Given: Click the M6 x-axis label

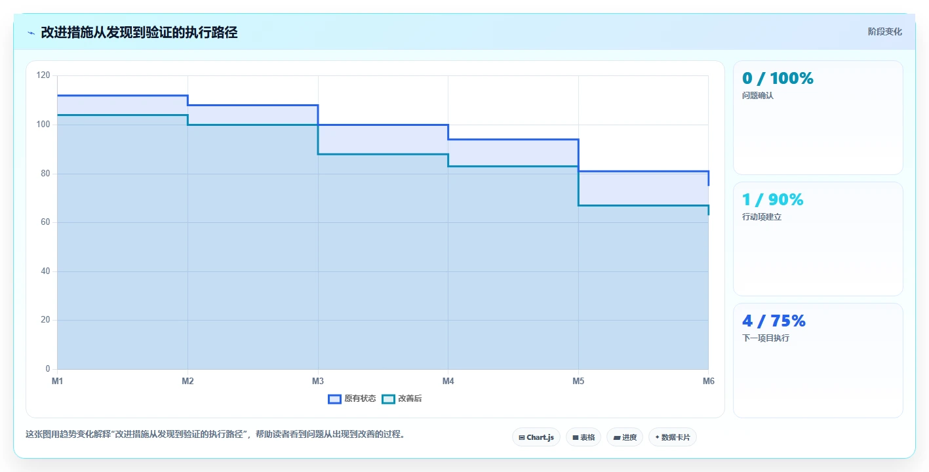Looking at the screenshot, I should coord(708,381).
